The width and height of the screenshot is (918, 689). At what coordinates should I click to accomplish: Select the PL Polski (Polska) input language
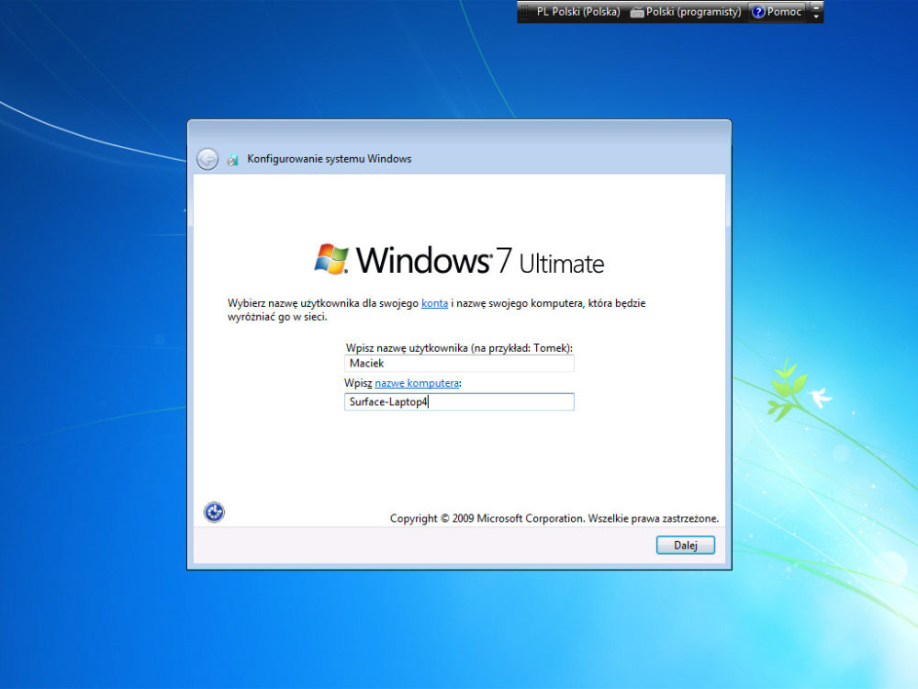[577, 12]
